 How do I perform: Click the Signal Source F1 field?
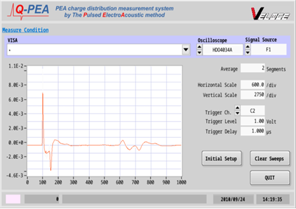269,50
